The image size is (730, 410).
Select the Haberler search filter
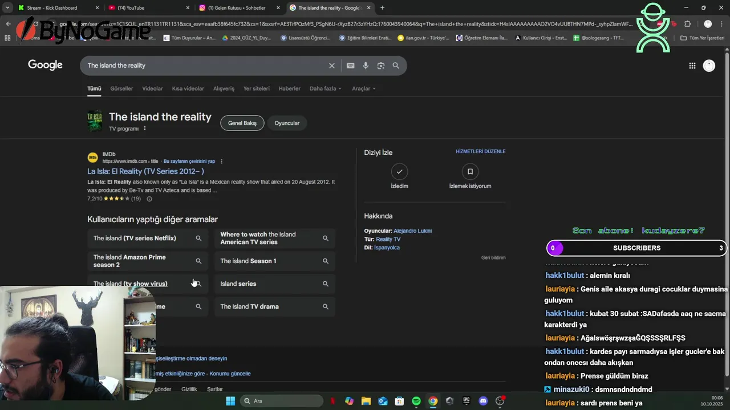click(x=289, y=88)
